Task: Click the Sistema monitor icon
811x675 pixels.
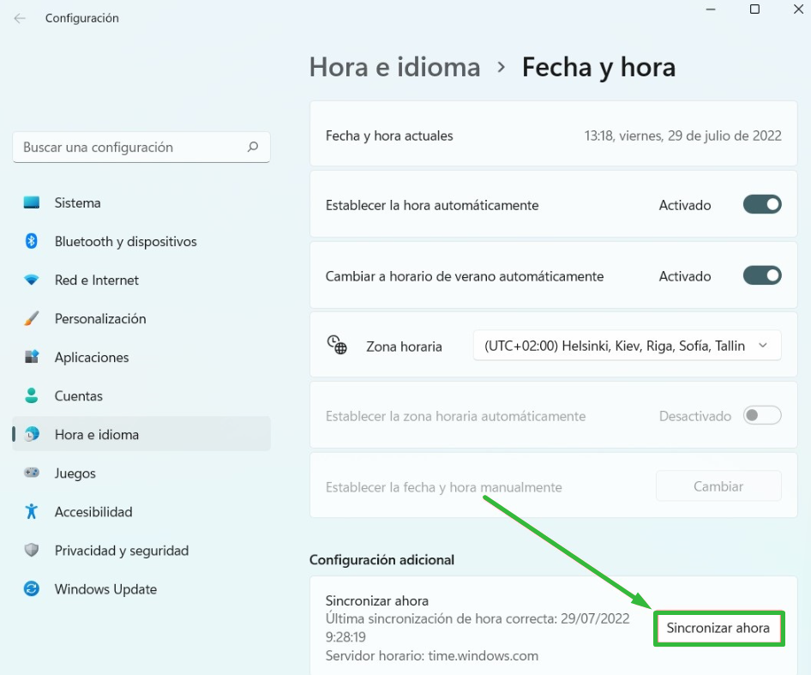Action: click(x=32, y=203)
